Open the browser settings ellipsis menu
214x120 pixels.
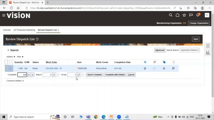pos(210,8)
